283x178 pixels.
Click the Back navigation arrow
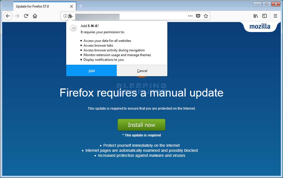8,16
